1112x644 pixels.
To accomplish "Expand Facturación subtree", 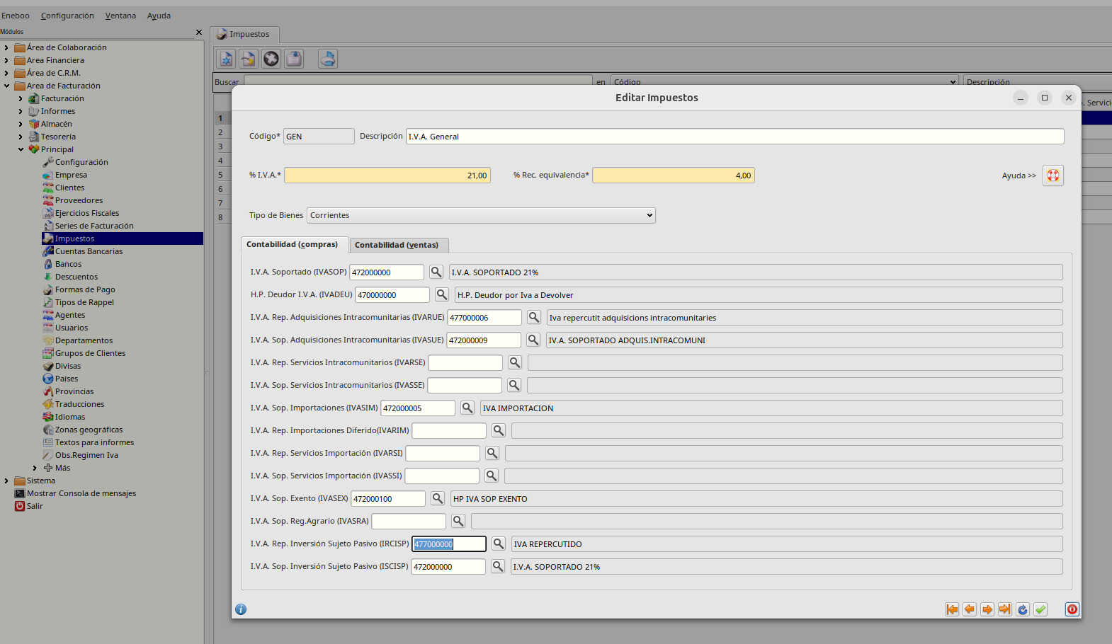I will [21, 98].
